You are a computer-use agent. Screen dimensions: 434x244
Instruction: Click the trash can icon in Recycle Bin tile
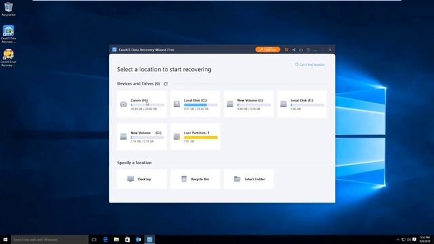tap(184, 179)
